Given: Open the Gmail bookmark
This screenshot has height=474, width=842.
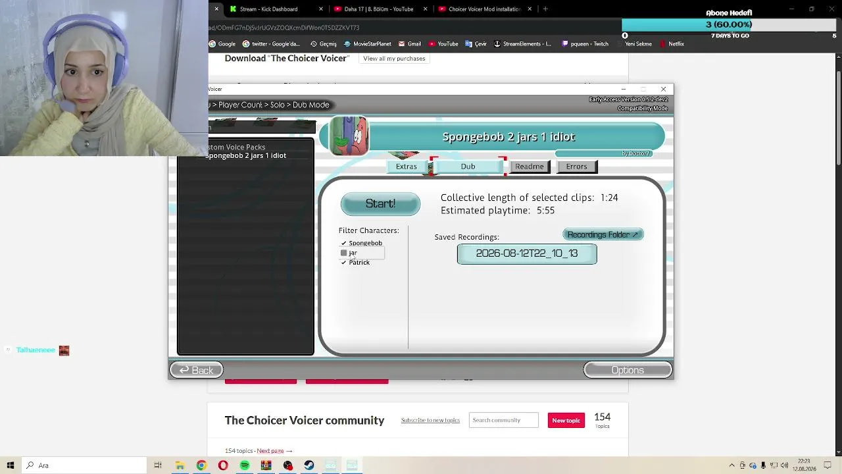Looking at the screenshot, I should [x=409, y=44].
